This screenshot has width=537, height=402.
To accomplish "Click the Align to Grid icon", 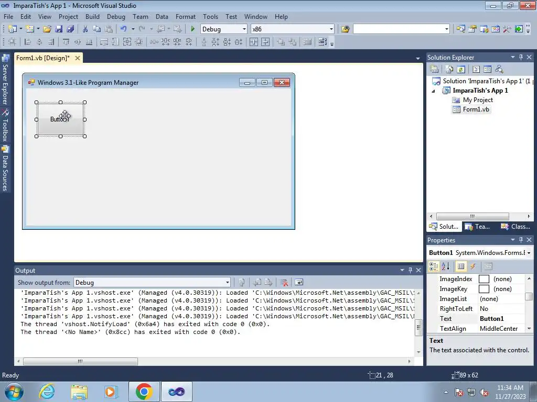I will pyautogui.click(x=12, y=42).
